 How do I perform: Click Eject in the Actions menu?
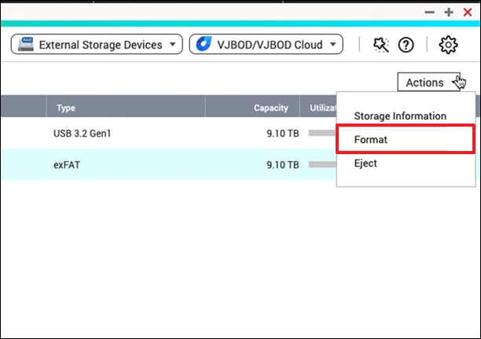[x=365, y=163]
